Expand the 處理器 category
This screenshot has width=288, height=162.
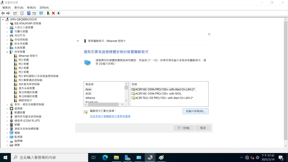tap(7, 109)
